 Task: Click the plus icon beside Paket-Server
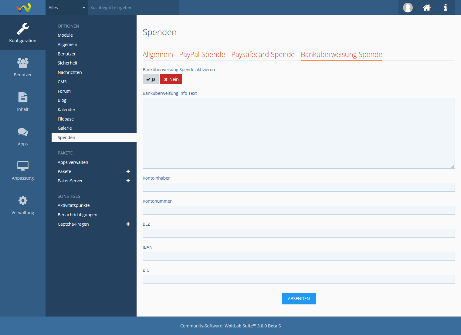128,181
